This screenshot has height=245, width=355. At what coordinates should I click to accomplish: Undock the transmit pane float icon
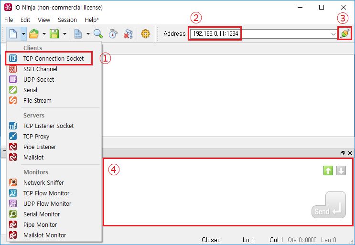(343, 153)
